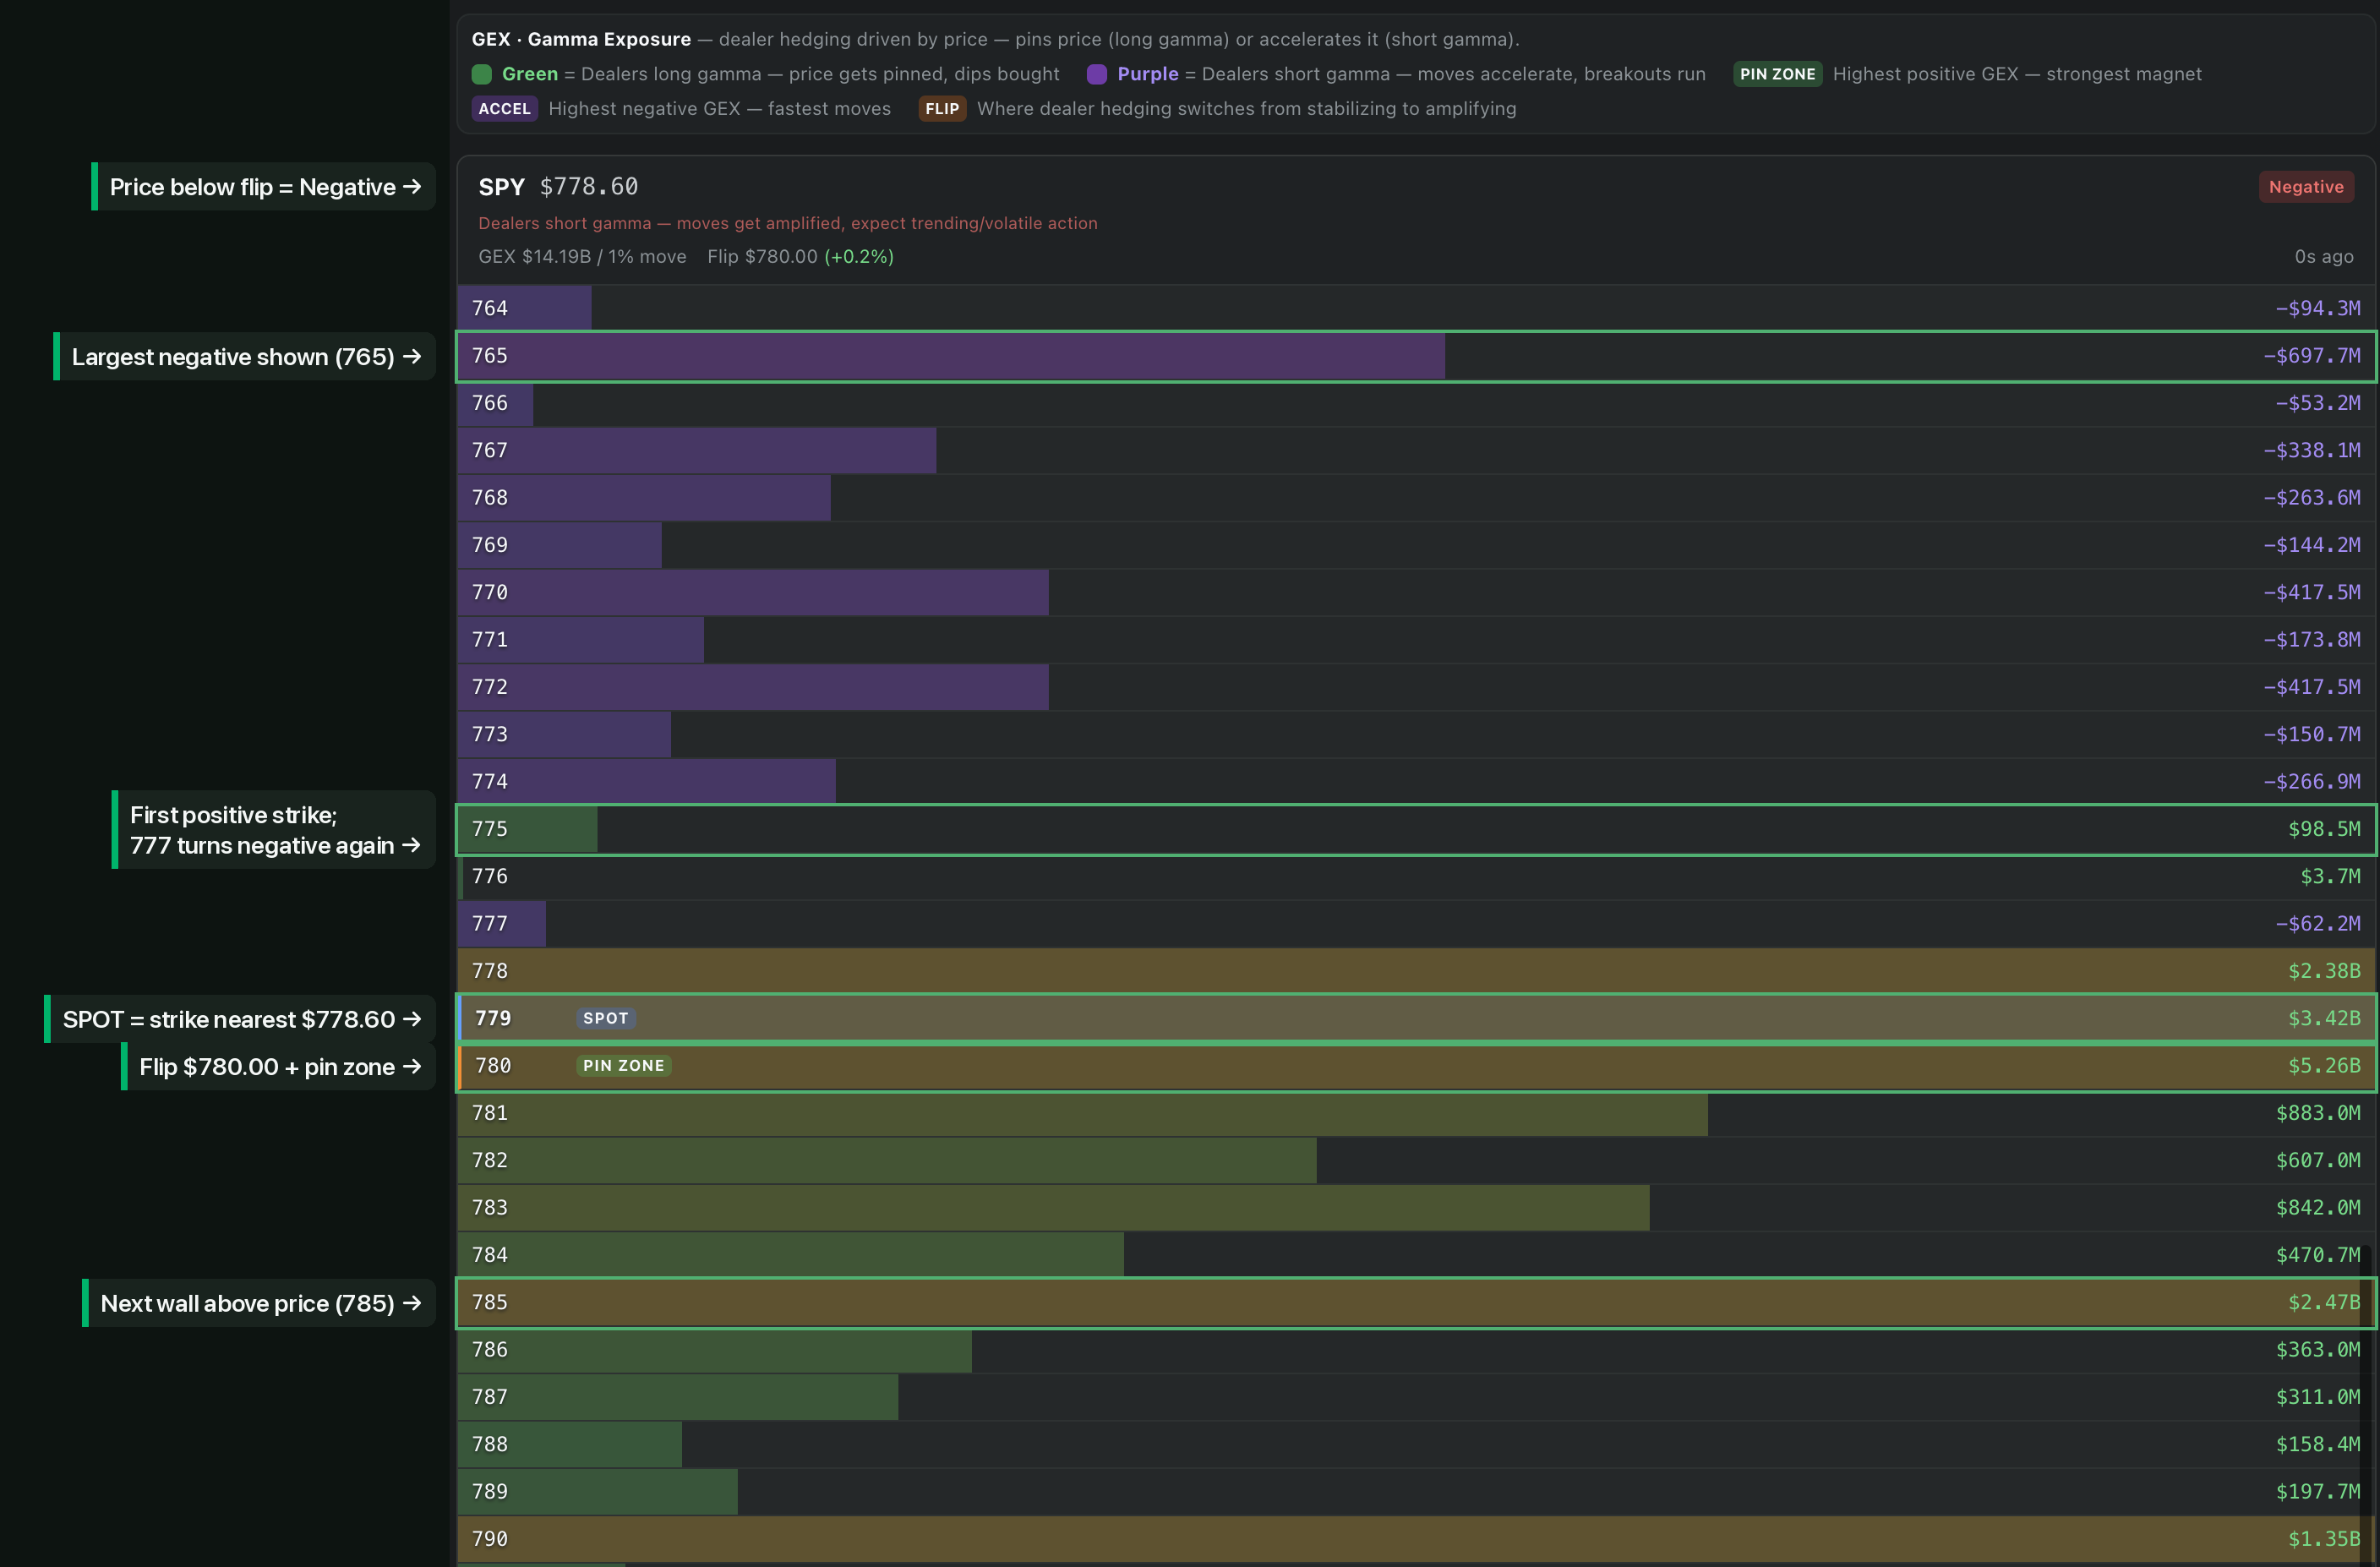Click the $778.60 price value
2380x1567 pixels.
tap(589, 187)
